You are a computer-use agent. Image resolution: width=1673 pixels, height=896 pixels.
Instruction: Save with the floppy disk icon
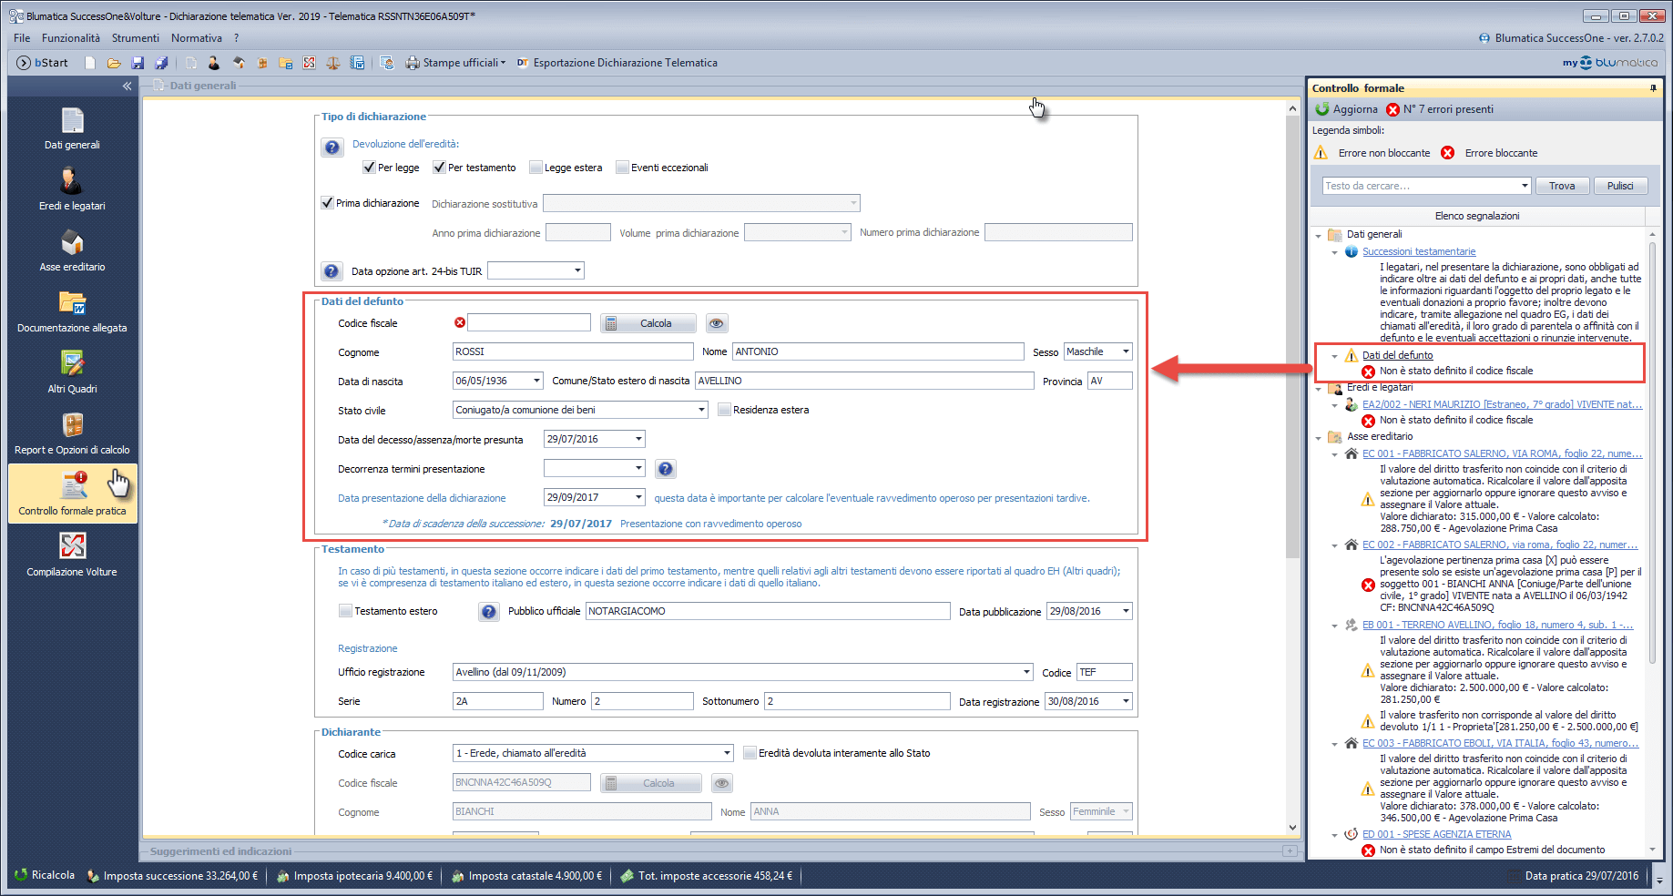pos(138,63)
